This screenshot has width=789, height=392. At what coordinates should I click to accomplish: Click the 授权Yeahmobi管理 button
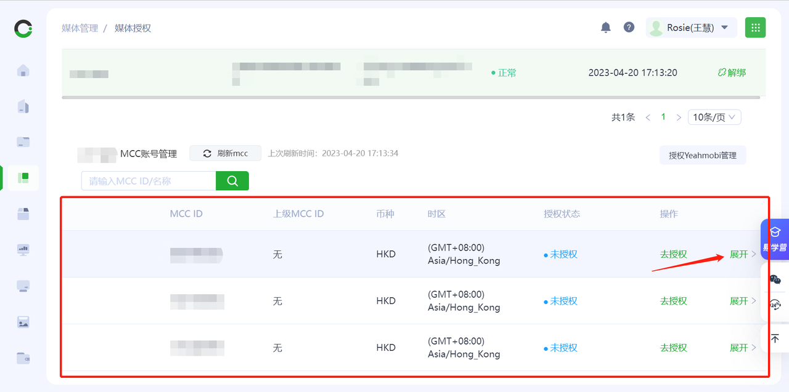703,156
